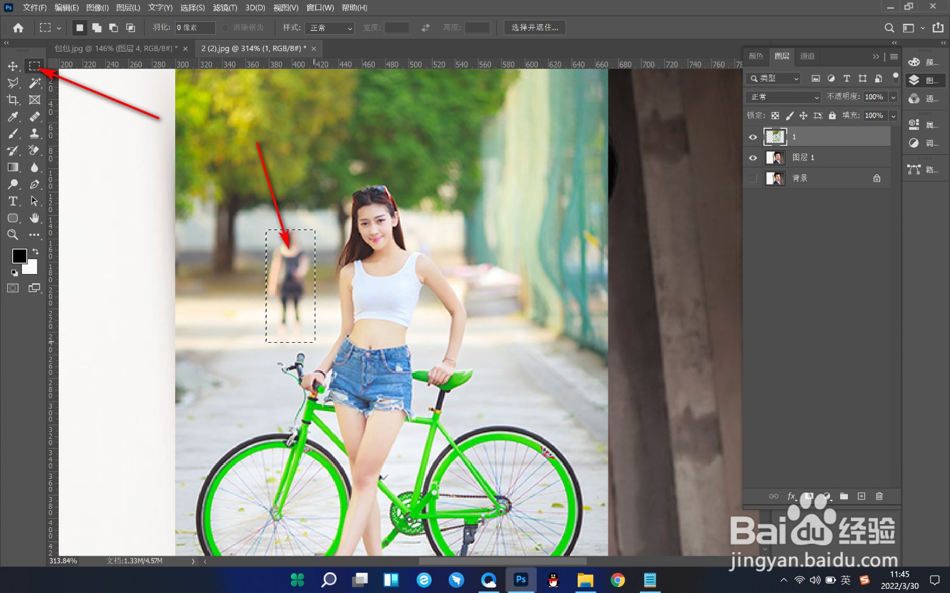Open the 滤镜(T) menu

[x=225, y=8]
